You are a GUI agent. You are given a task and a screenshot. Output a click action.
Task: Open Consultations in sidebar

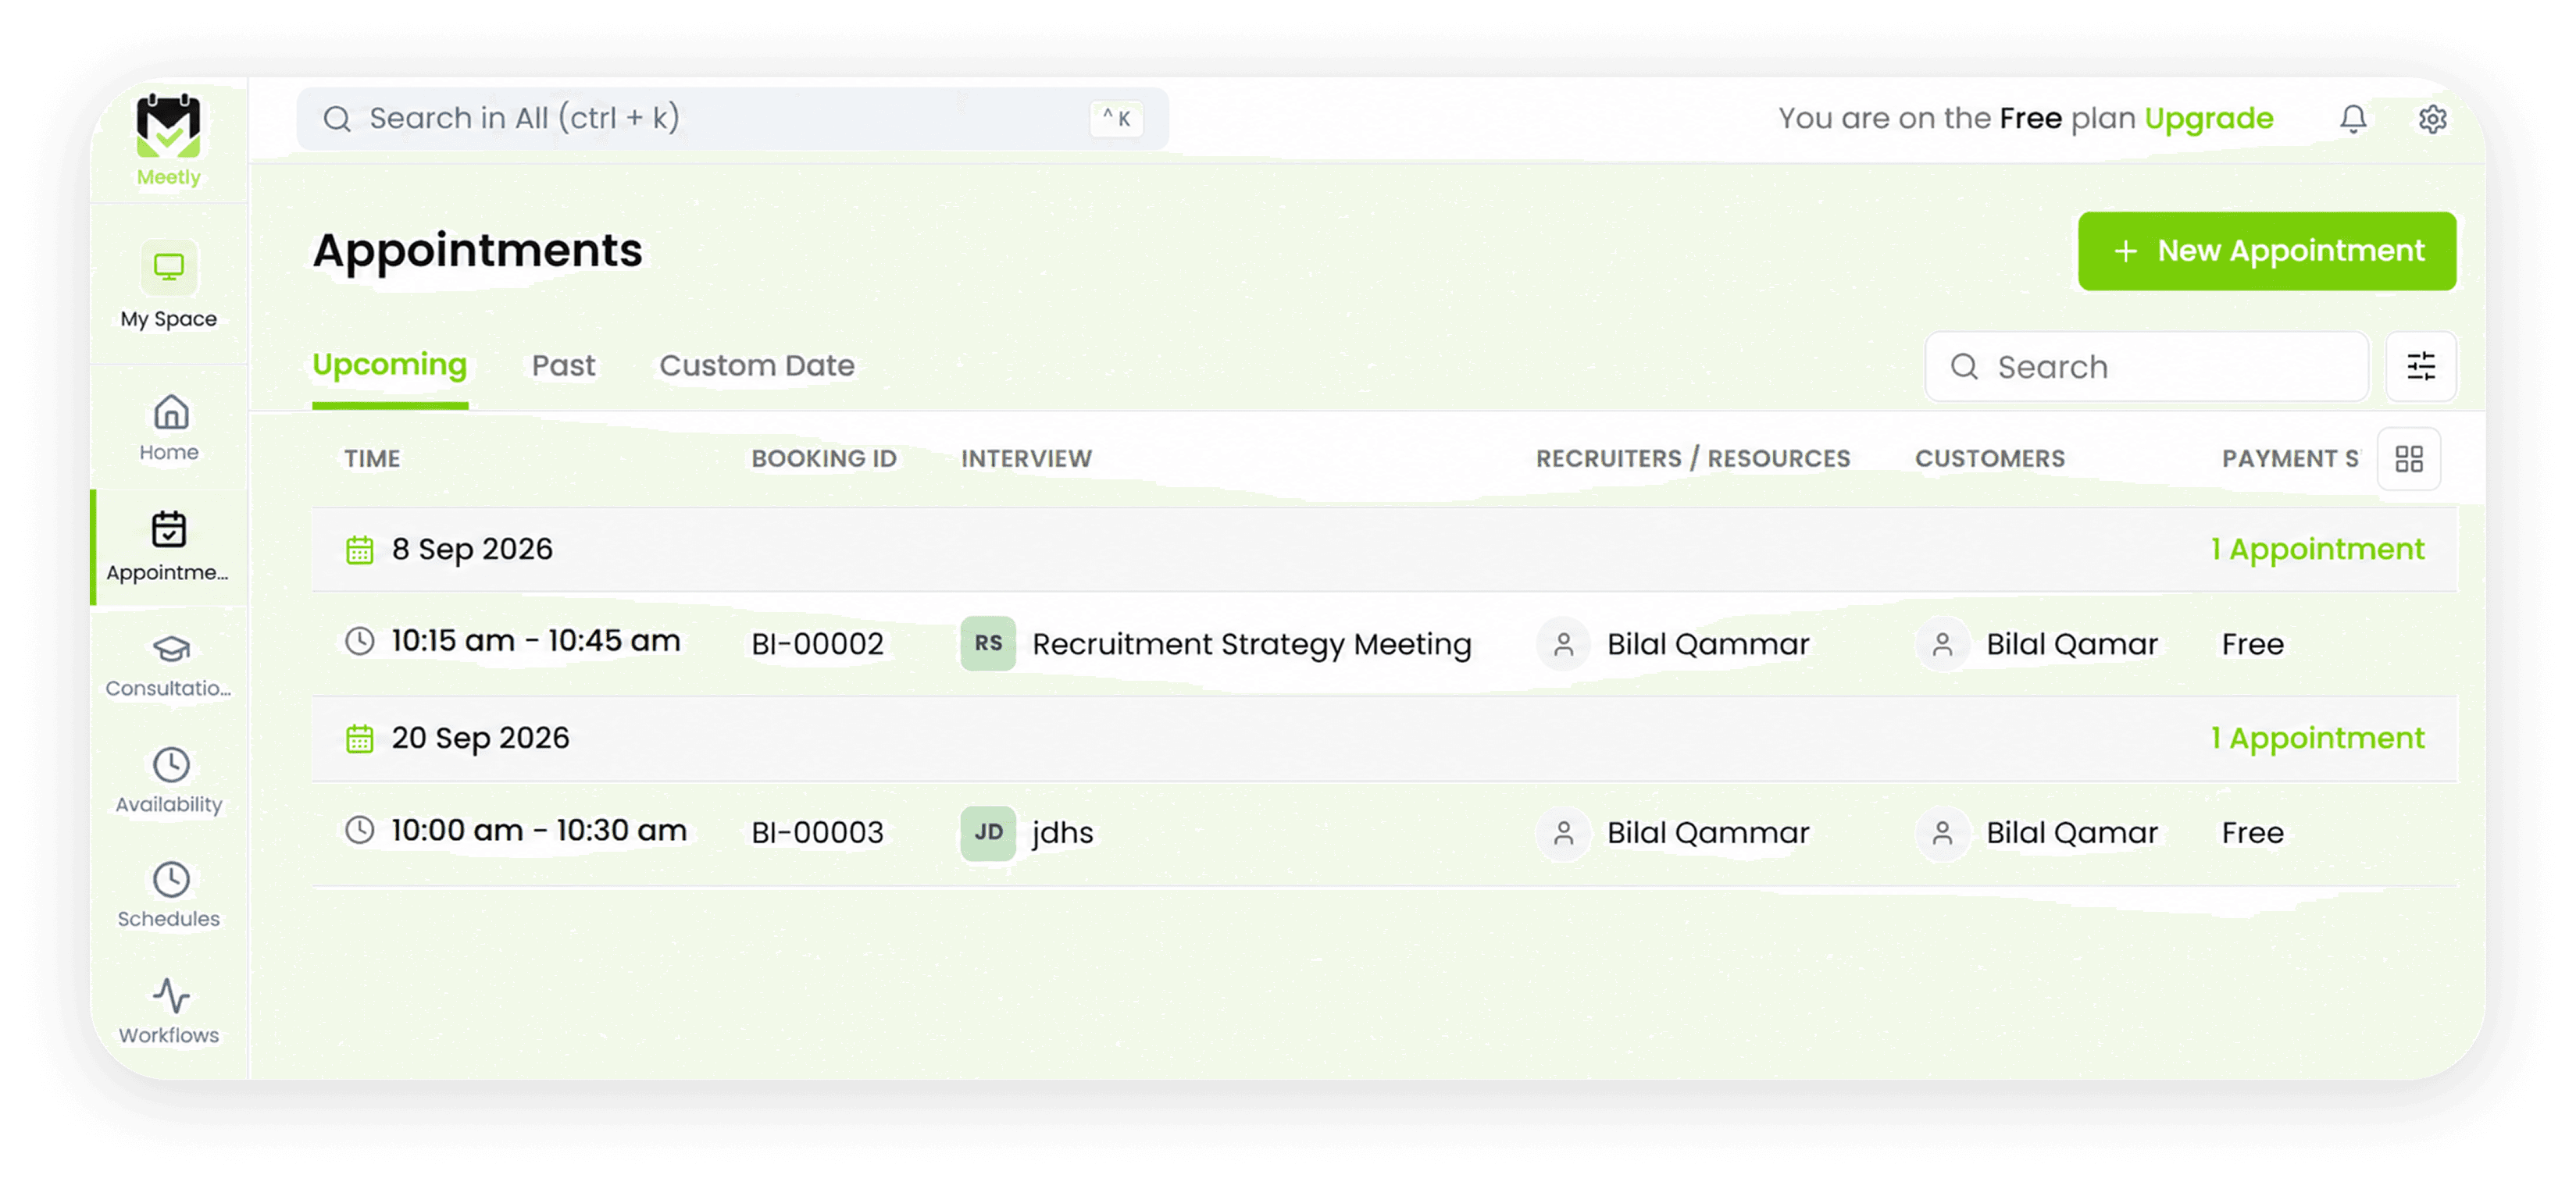point(168,665)
